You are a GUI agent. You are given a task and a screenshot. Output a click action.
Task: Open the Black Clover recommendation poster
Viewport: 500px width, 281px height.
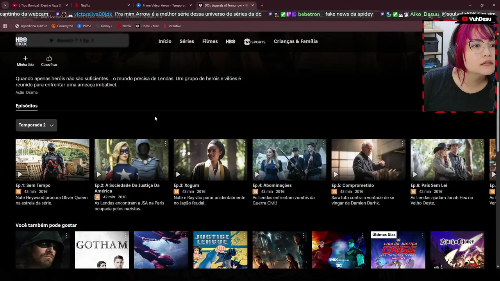(457, 250)
